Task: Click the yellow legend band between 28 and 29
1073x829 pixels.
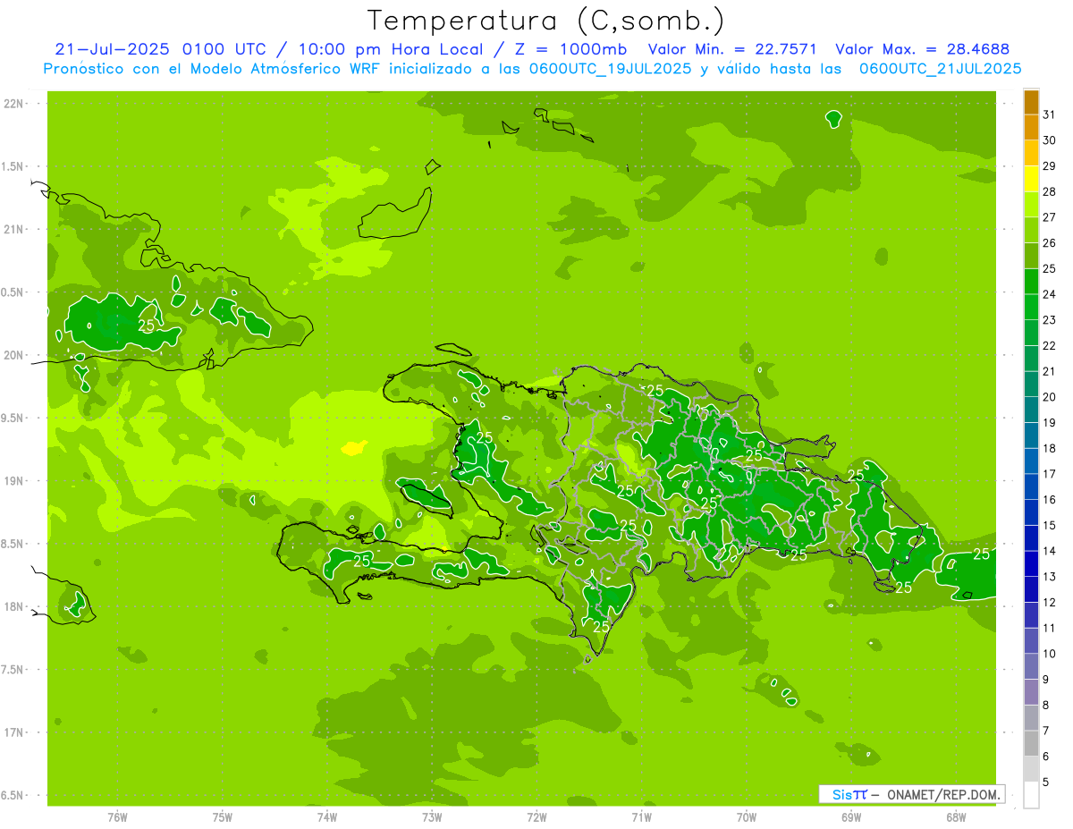Action: tap(1031, 179)
